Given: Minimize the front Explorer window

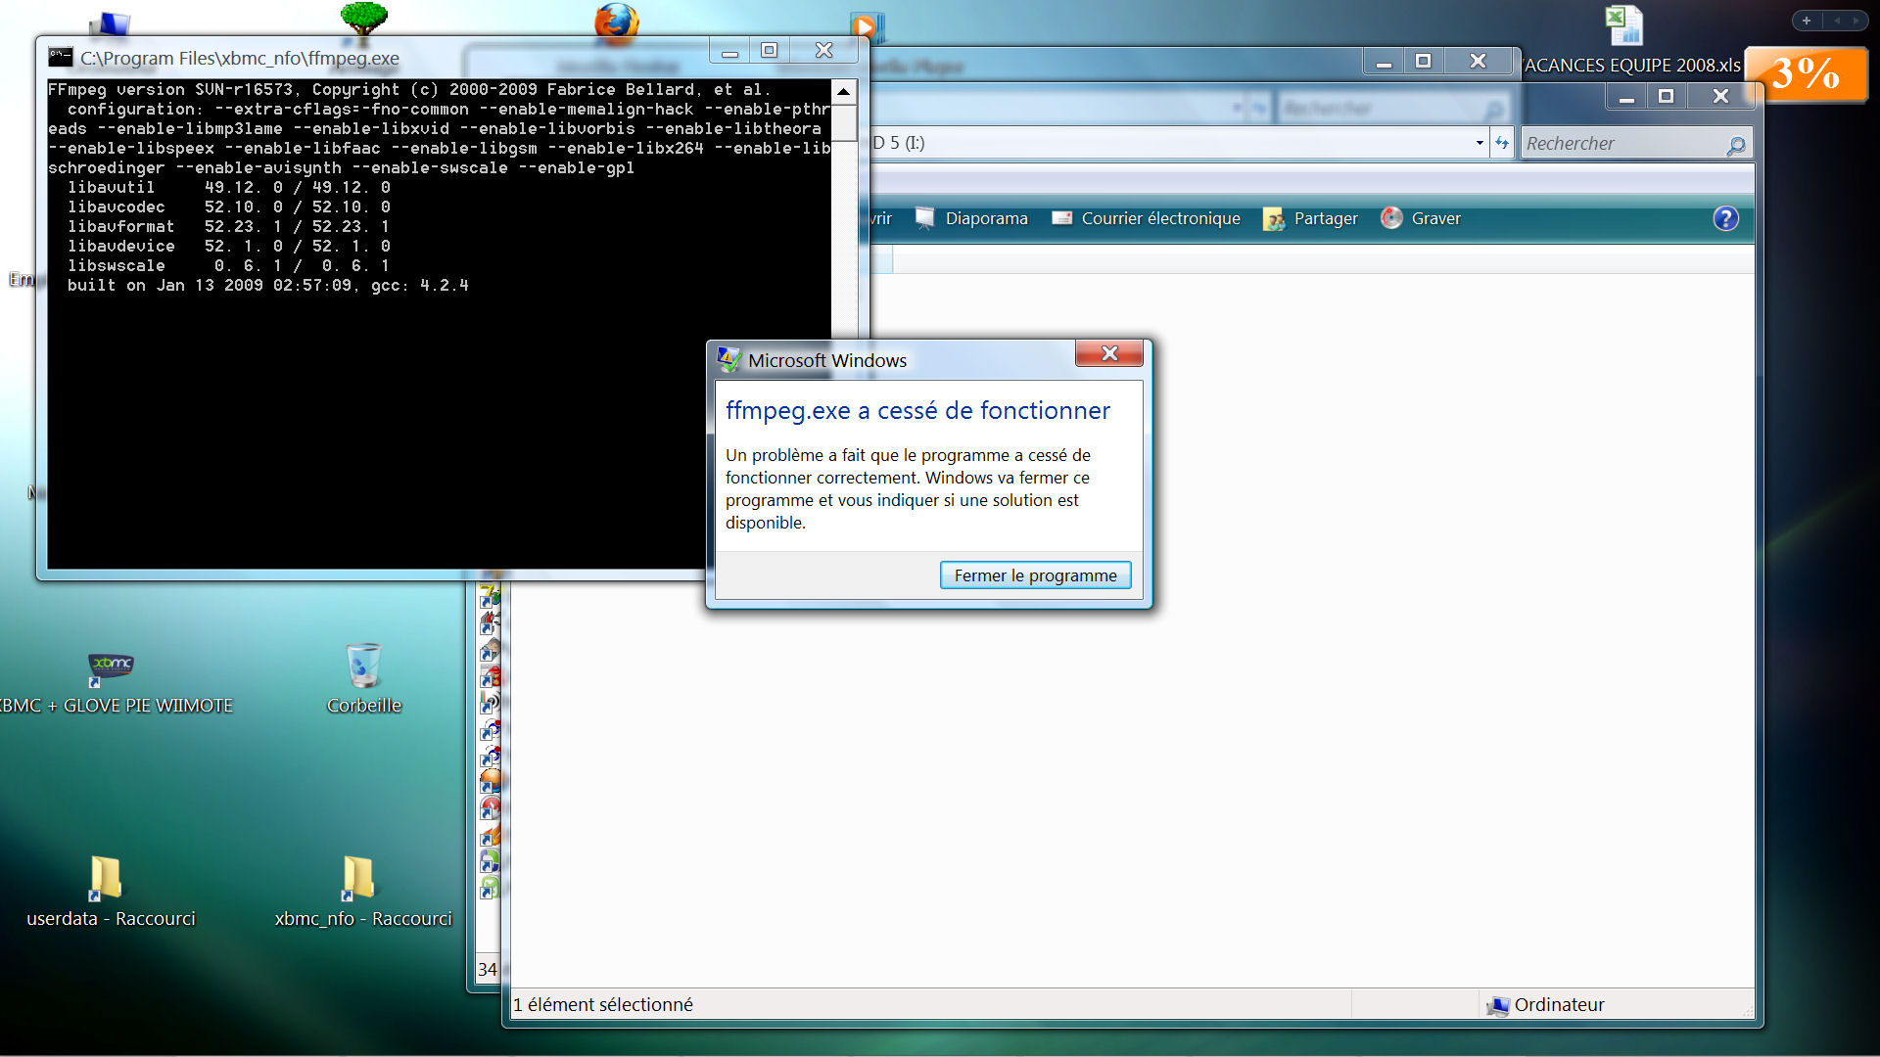Looking at the screenshot, I should pyautogui.click(x=1626, y=96).
